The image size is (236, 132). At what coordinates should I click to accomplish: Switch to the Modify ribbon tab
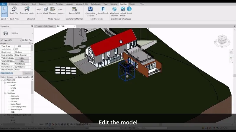tap(132, 4)
